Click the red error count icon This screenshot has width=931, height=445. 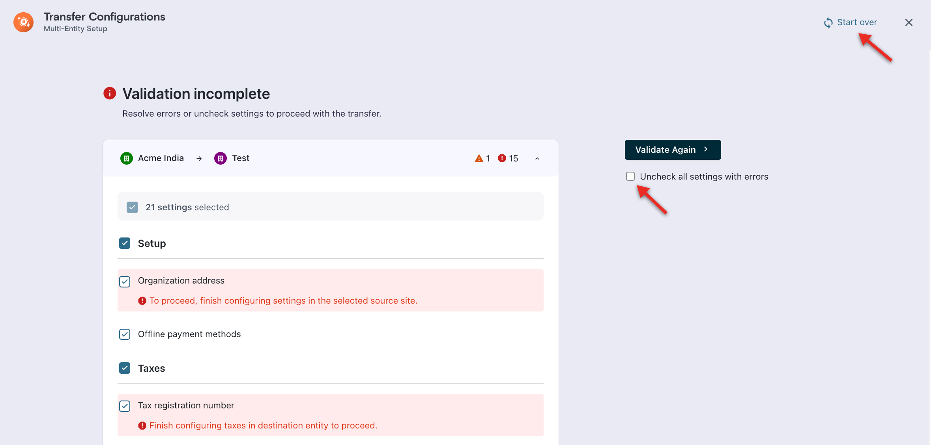coord(502,158)
